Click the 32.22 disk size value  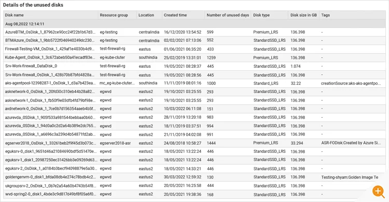point(296,83)
